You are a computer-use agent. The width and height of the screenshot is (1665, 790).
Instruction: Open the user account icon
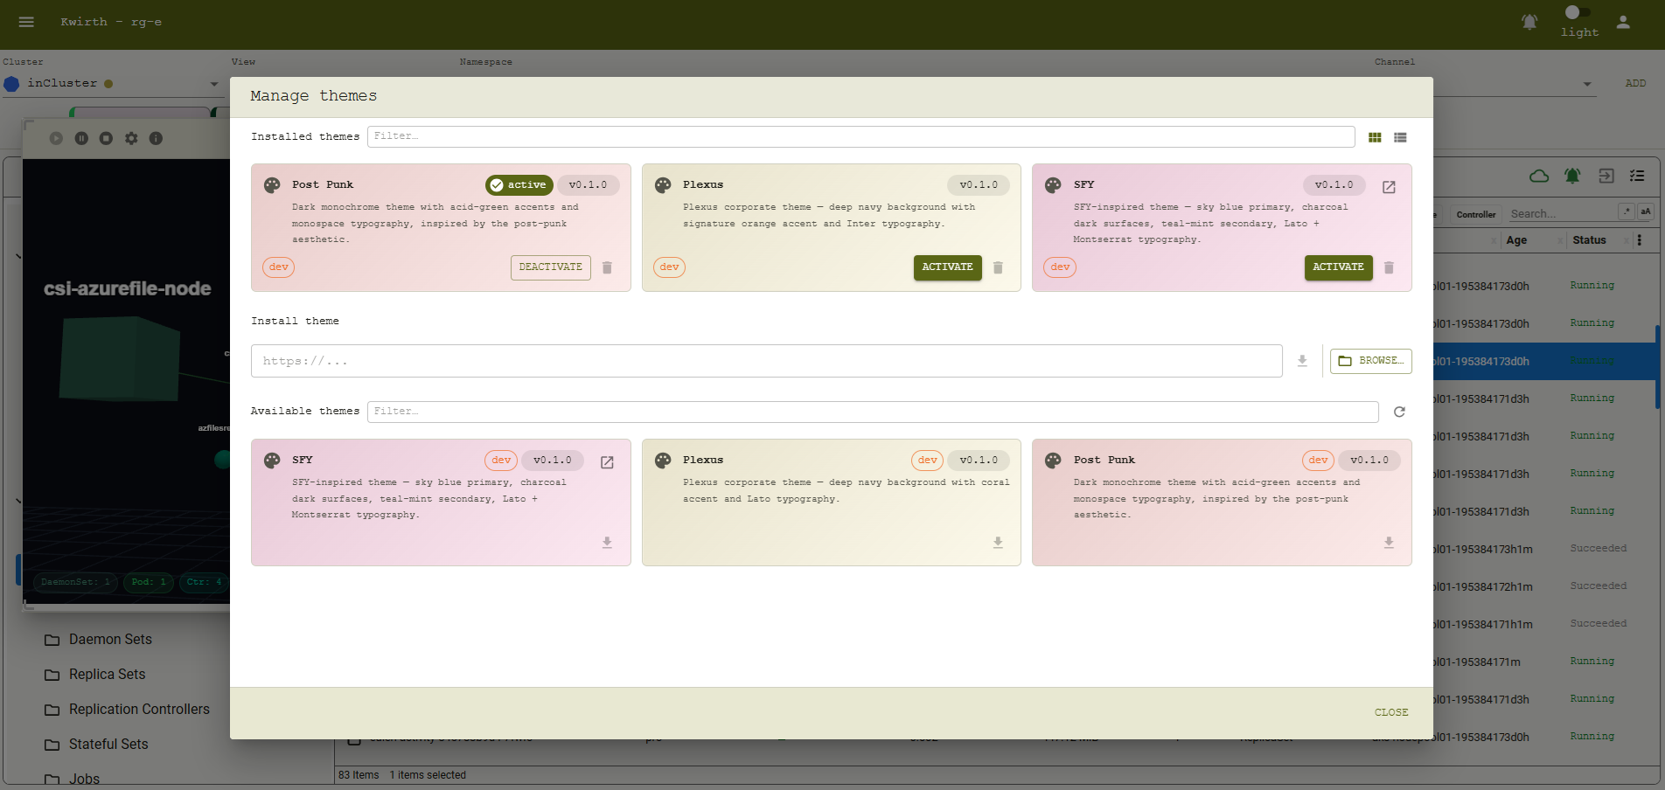1623,23
